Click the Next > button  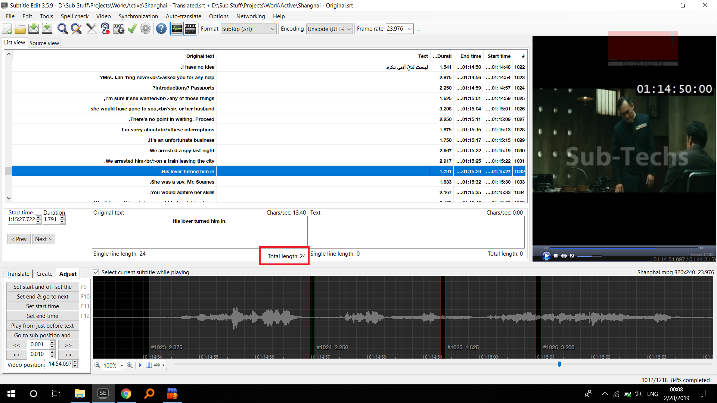point(43,239)
